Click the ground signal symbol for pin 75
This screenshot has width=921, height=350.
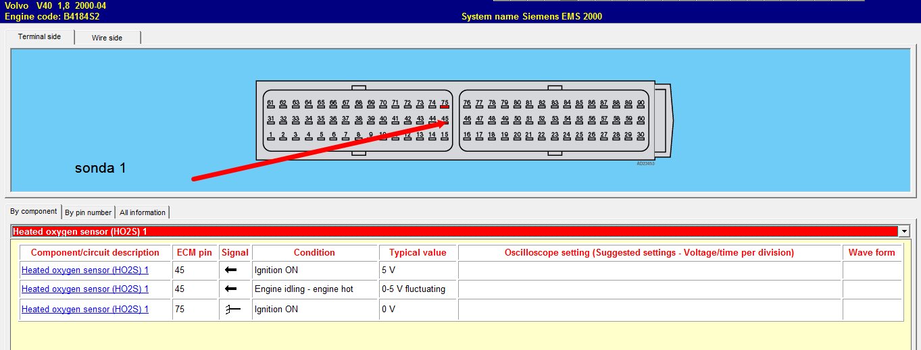(233, 309)
